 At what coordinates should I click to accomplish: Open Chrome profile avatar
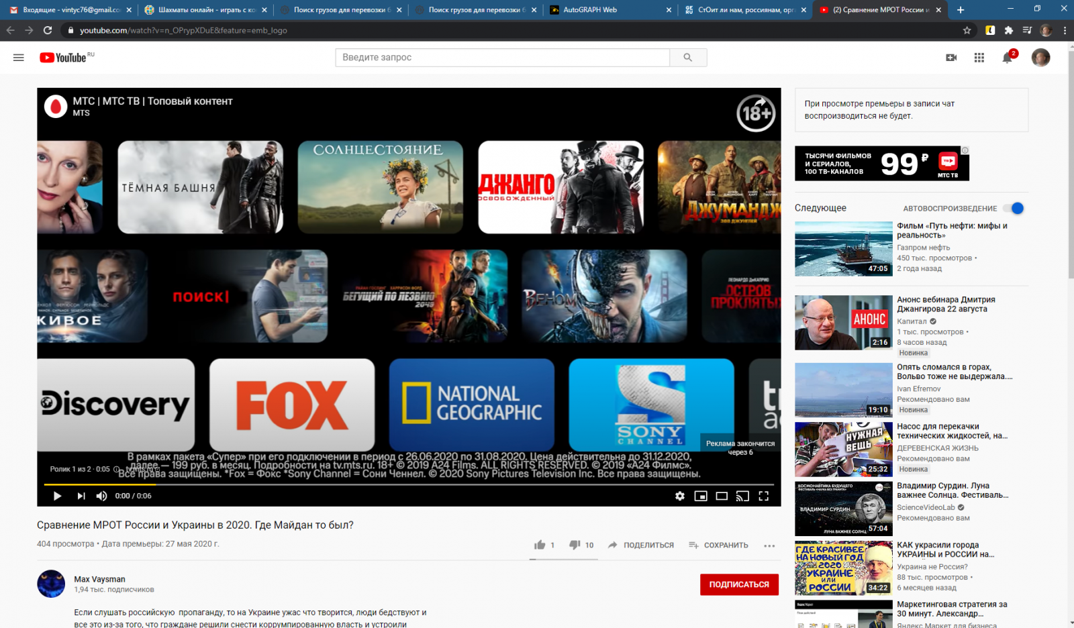coord(1046,30)
